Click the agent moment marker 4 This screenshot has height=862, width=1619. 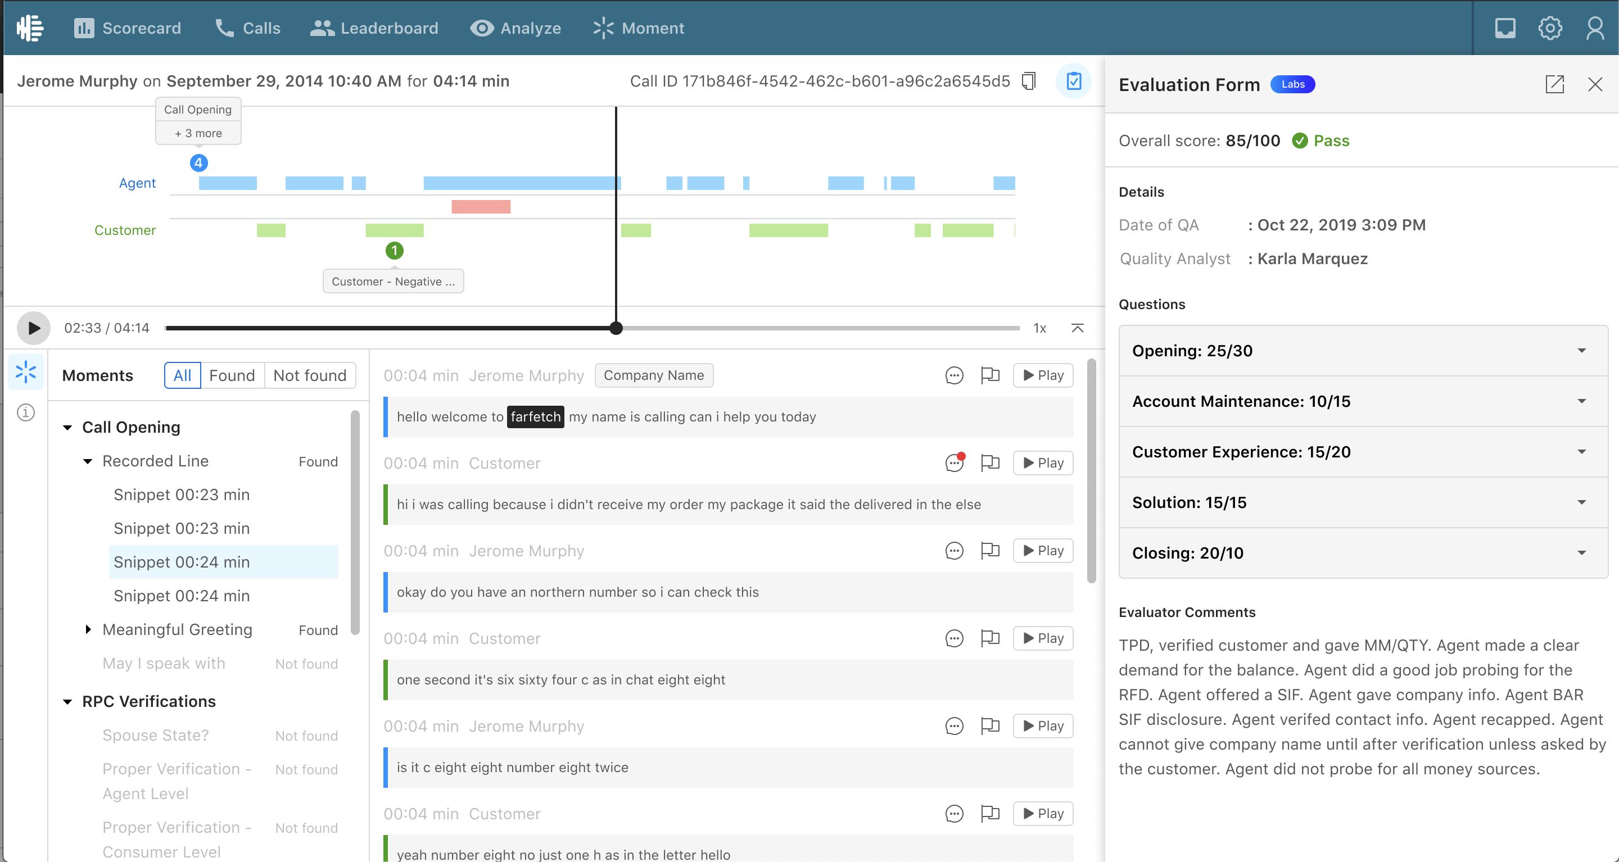pos(198,164)
